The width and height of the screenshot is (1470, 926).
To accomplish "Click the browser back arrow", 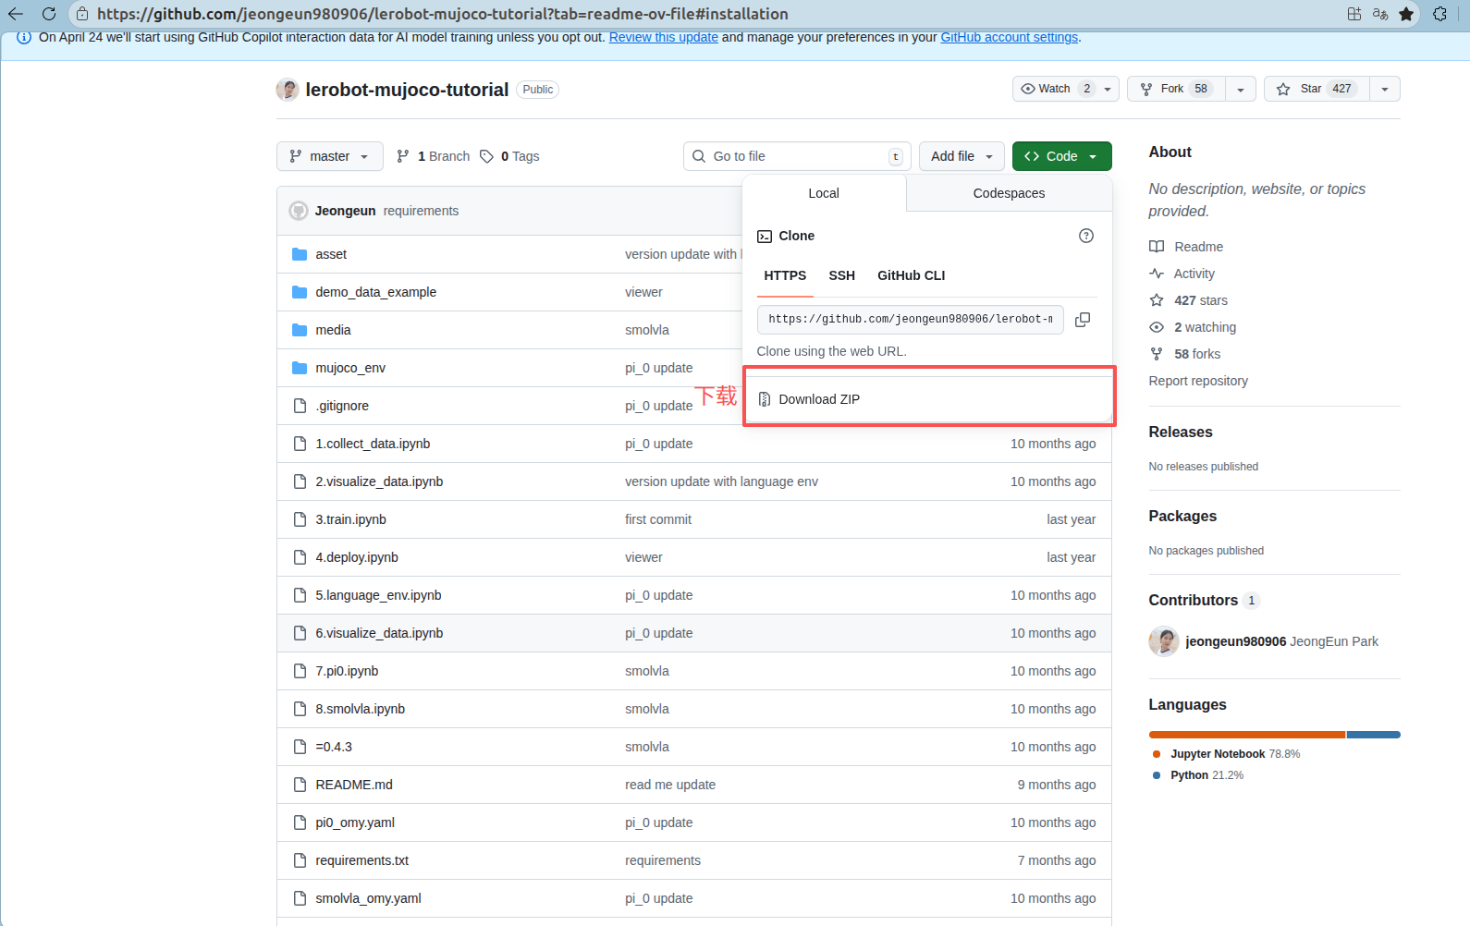I will pyautogui.click(x=16, y=14).
